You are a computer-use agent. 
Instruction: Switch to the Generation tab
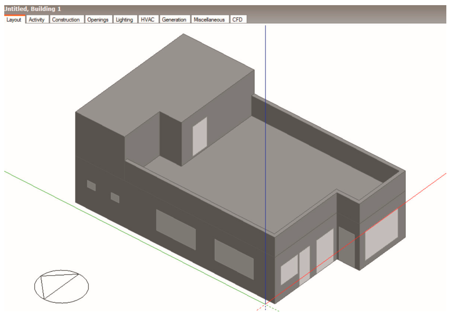(174, 20)
